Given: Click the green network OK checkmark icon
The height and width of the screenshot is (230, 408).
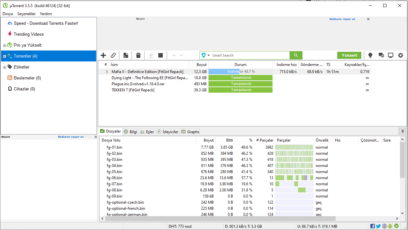Looking at the screenshot, I should click(396, 226).
